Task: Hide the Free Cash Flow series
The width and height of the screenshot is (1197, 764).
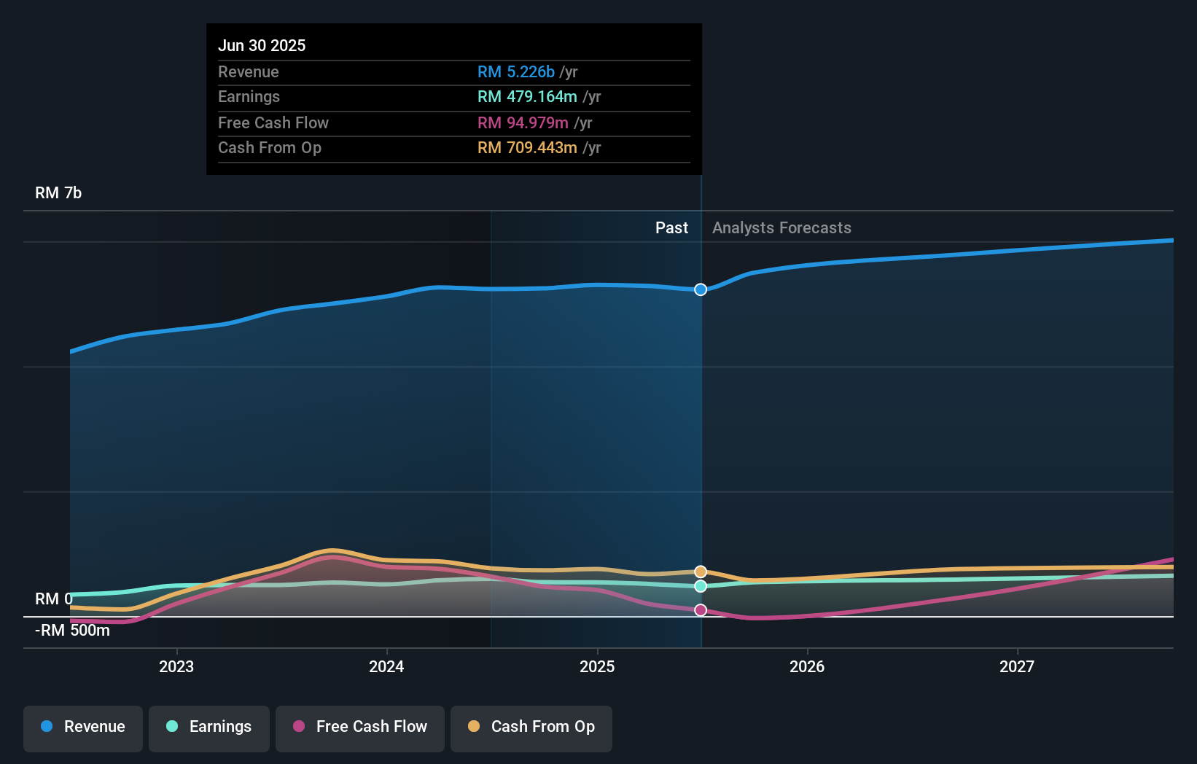Action: pyautogui.click(x=359, y=727)
